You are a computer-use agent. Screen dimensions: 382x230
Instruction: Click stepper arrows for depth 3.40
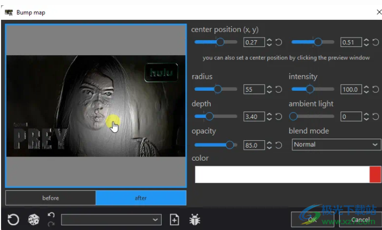269,117
